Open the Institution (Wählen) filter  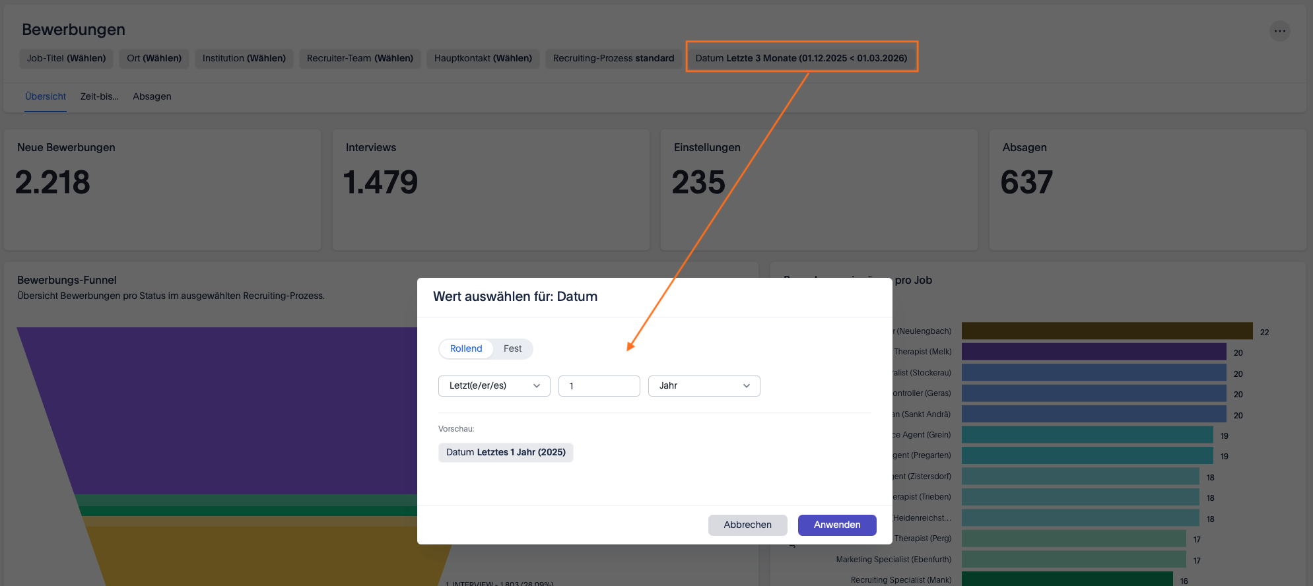(x=244, y=58)
